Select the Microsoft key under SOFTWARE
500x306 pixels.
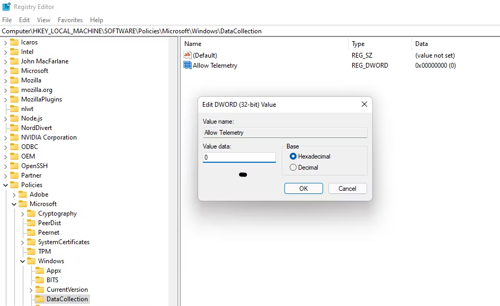coord(34,71)
